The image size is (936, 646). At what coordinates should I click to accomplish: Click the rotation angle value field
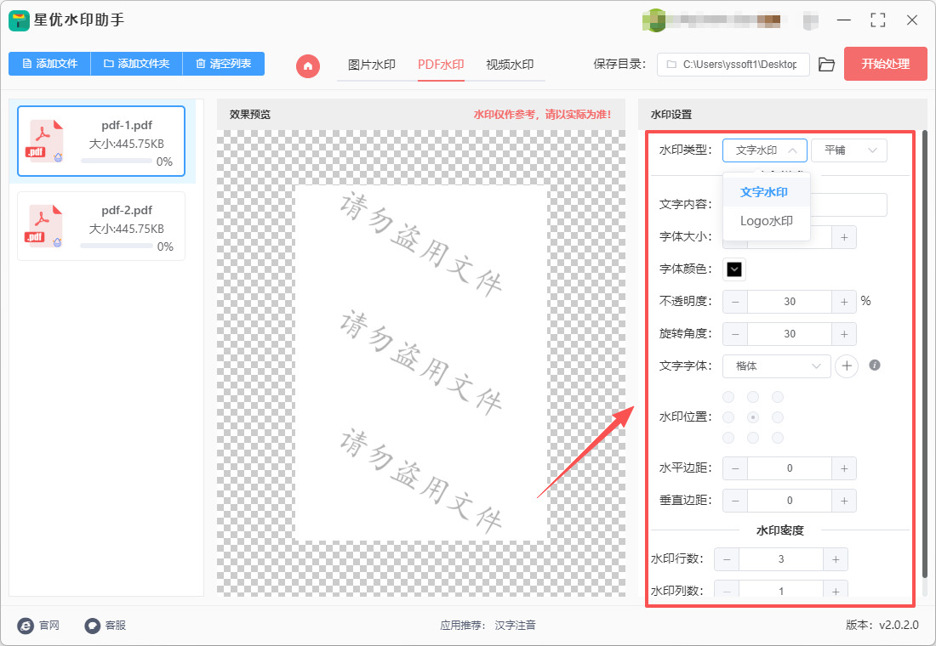pyautogui.click(x=790, y=334)
